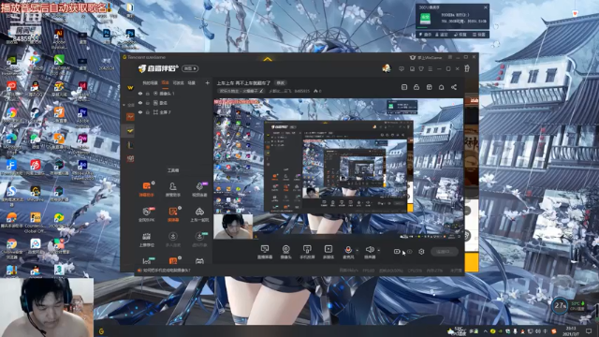The height and width of the screenshot is (337, 599).
Task: Toggle visibility of 全屏 7 source
Action: [140, 112]
